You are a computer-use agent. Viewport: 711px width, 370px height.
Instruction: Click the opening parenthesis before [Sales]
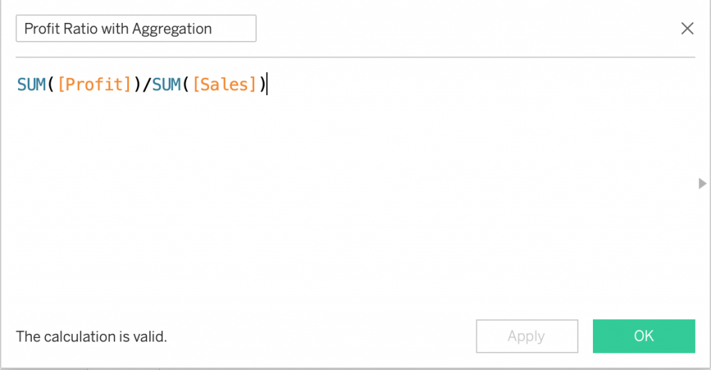[x=186, y=85]
